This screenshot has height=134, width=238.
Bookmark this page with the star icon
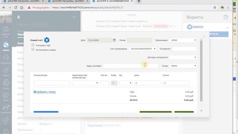point(215,7)
